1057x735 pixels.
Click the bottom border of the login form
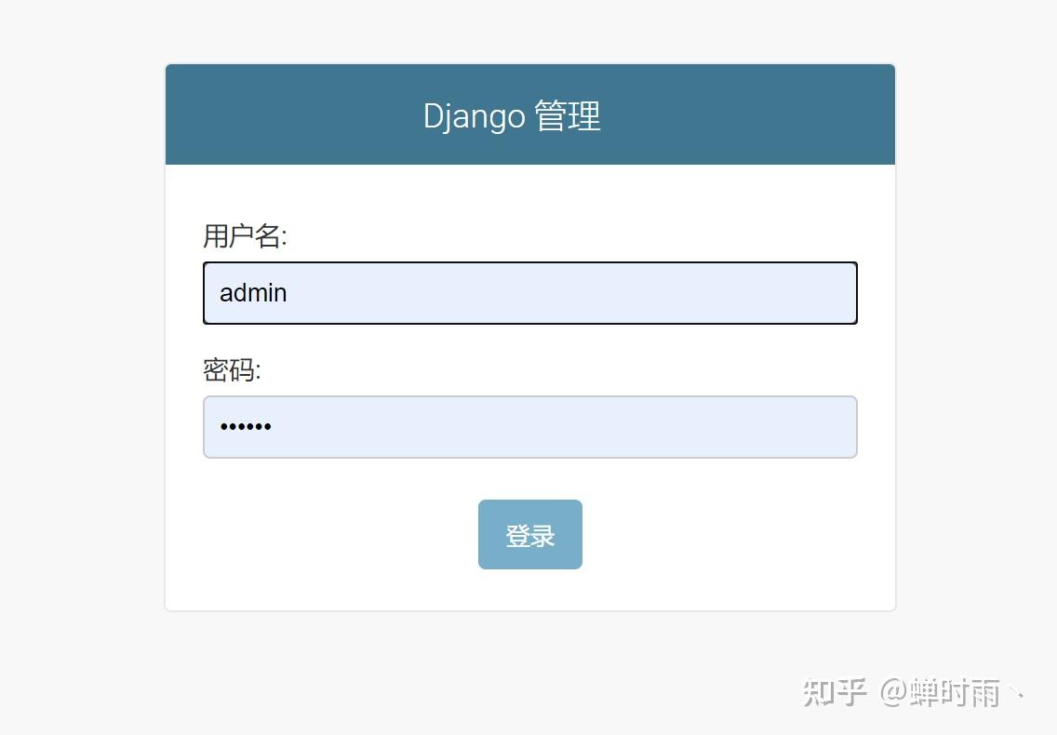[529, 610]
